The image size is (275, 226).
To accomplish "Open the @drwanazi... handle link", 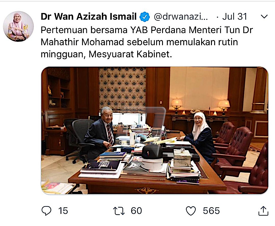I will [181, 17].
